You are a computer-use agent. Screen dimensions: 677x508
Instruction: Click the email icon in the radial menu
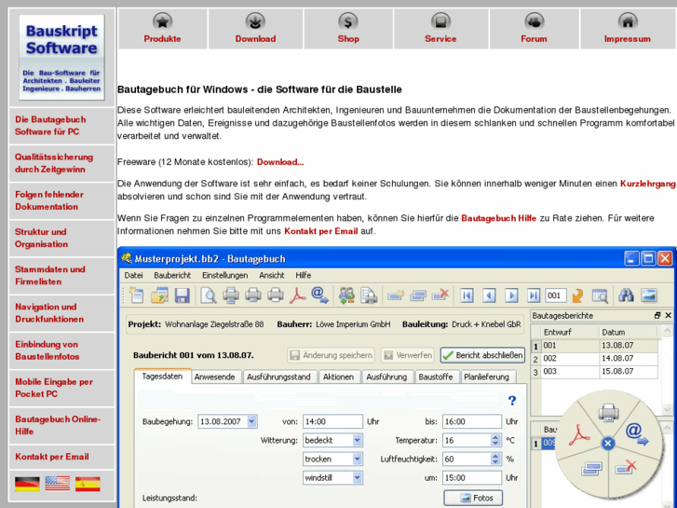tap(637, 434)
